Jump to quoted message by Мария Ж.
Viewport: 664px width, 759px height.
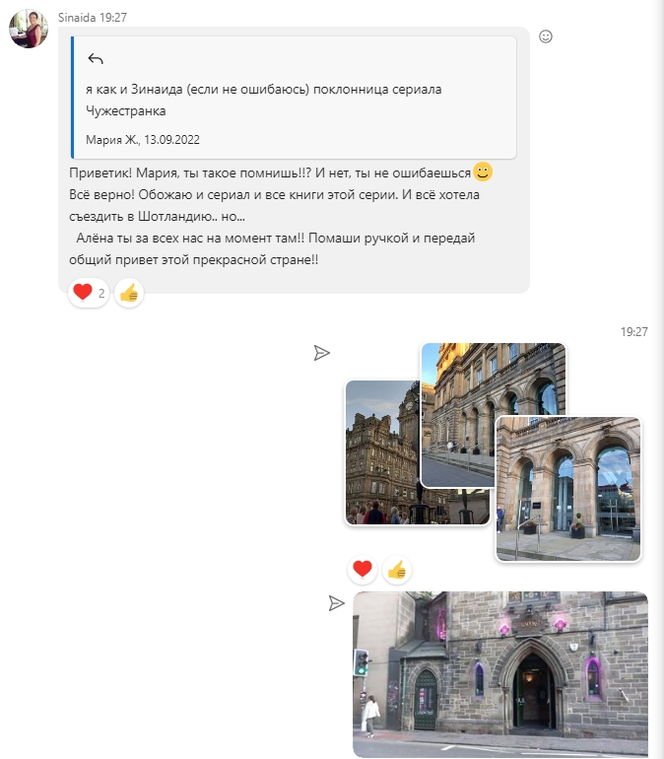pos(294,98)
